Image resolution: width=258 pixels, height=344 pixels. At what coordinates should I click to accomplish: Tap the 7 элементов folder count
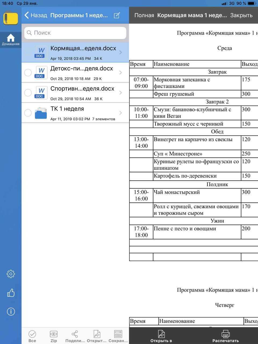[103, 119]
